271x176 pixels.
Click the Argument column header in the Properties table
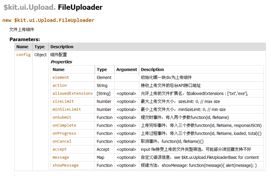[127, 69]
